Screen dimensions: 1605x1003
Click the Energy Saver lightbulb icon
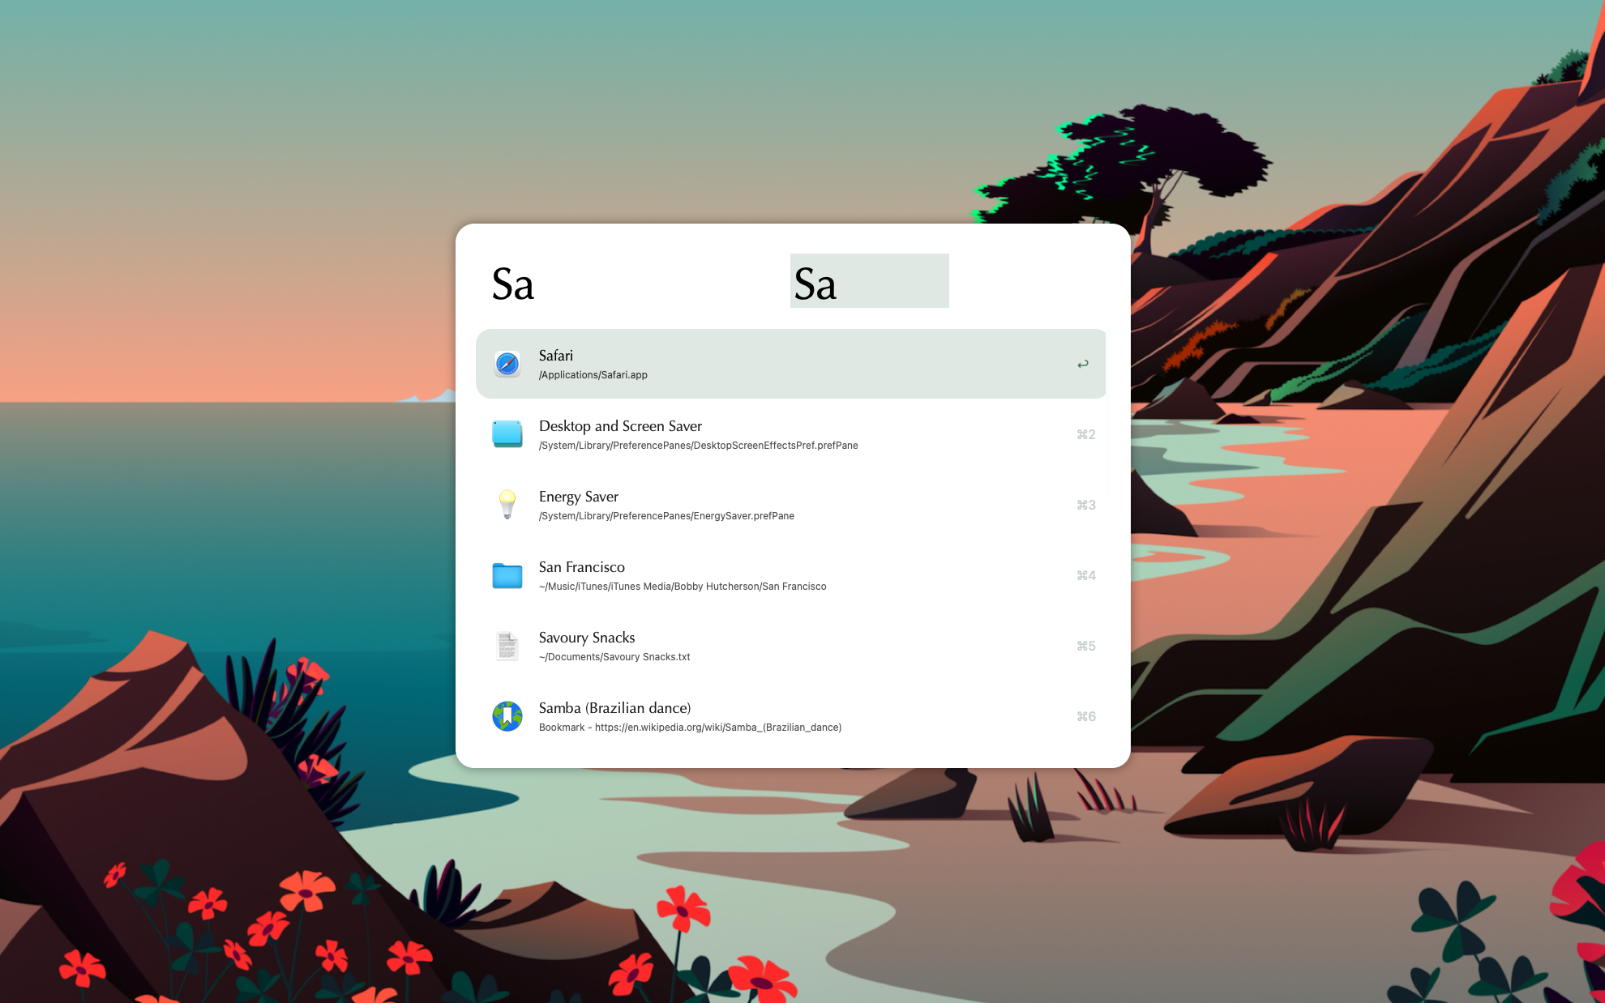point(507,504)
